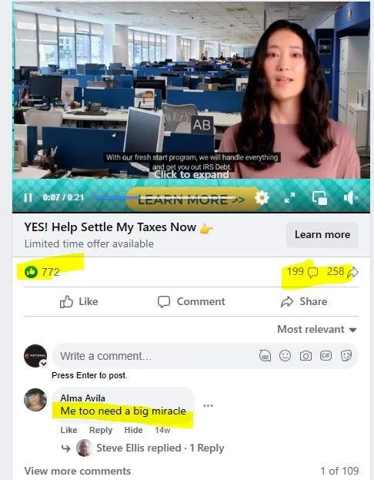Screen dimensions: 374x480
Task: Open the Comment action
Action: 192,301
